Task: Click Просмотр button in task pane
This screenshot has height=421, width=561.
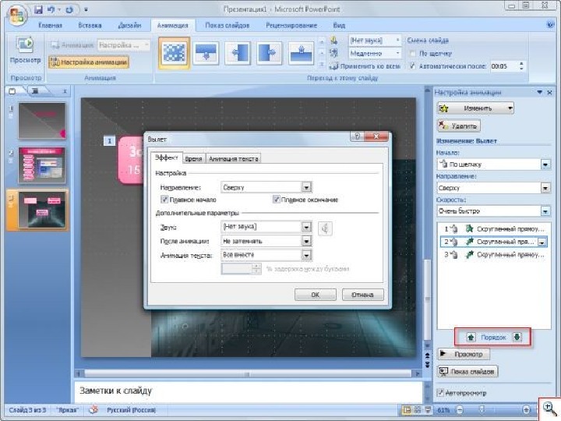Action: click(x=464, y=354)
